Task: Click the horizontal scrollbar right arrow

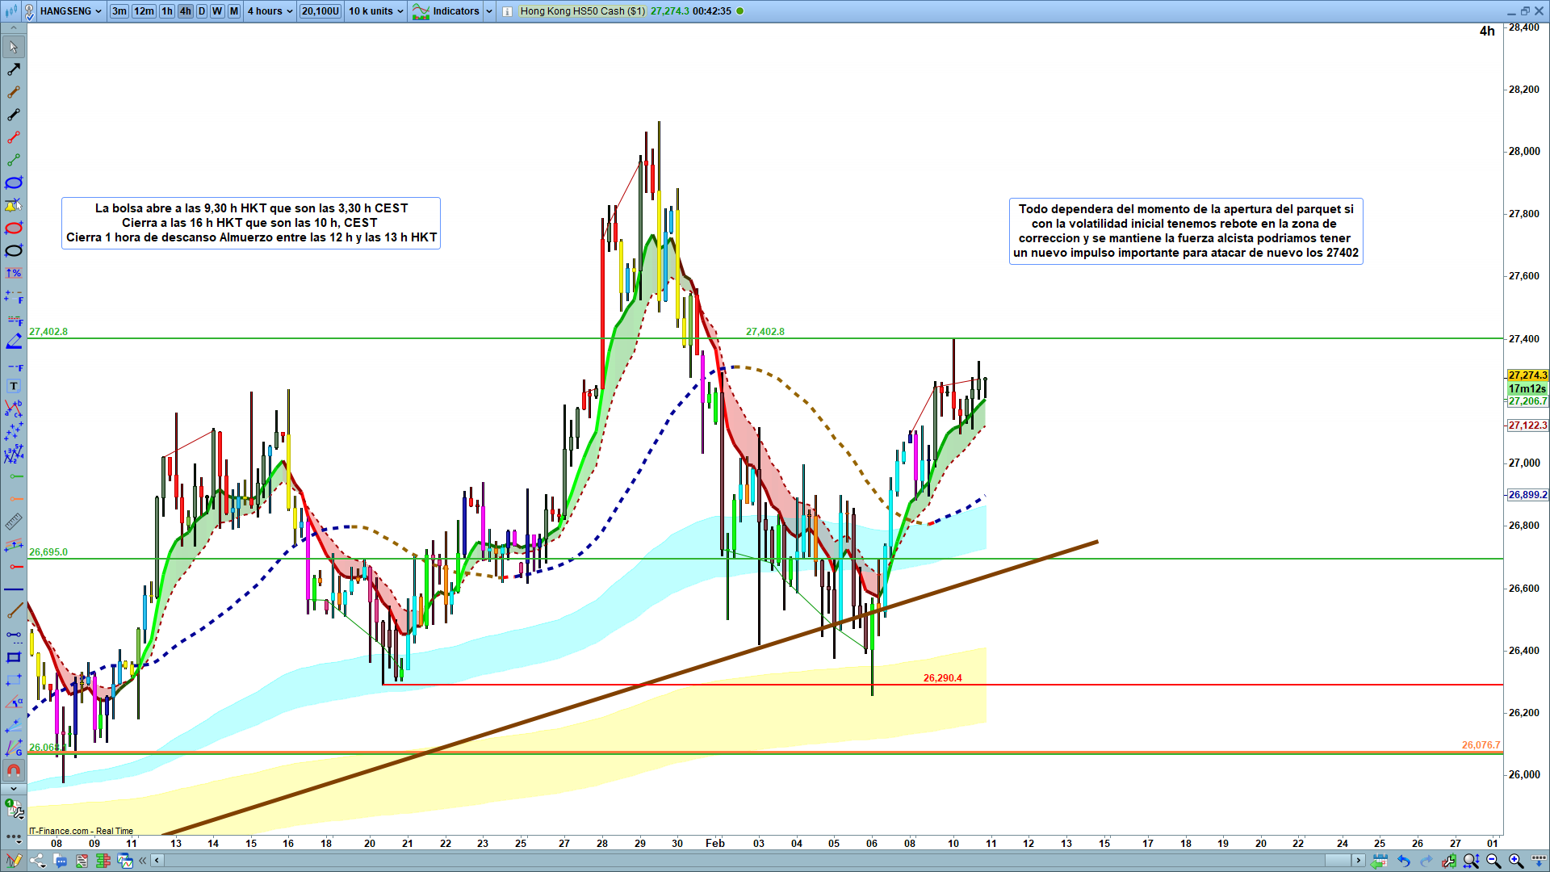Action: 1359,861
